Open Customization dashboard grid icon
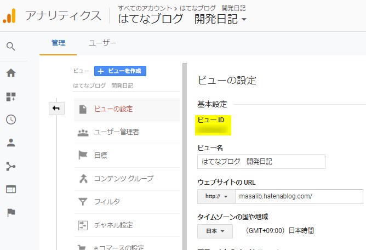Viewport: 366px width, 250px height. pyautogui.click(x=11, y=96)
